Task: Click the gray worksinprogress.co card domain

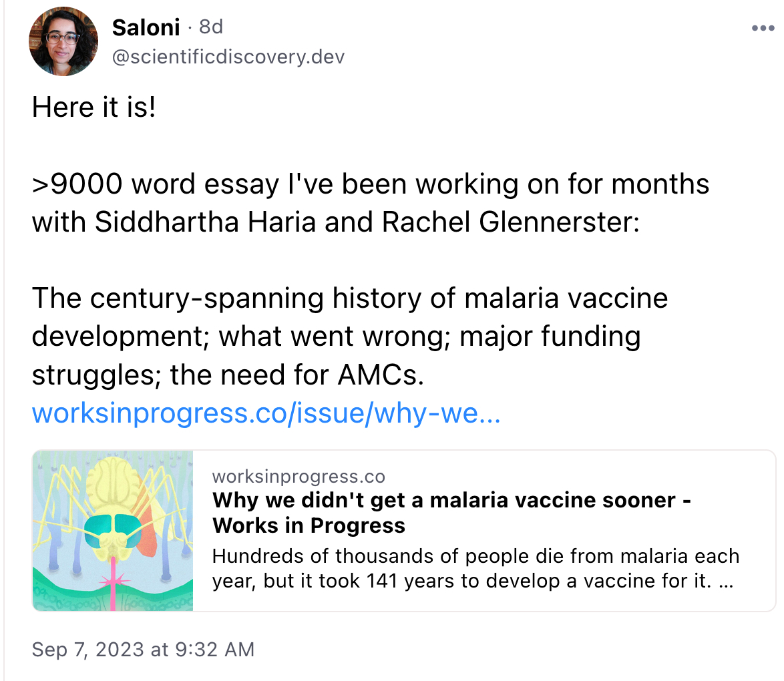Action: (299, 476)
